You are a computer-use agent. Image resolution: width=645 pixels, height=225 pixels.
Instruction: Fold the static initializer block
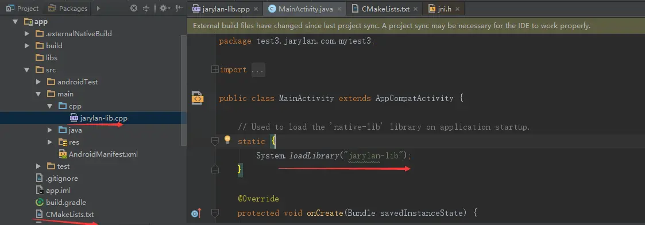point(214,141)
